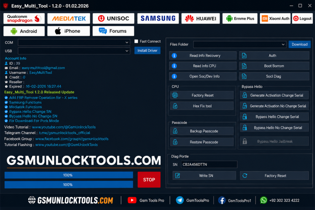Click the Bypass Hello Change Serial lock icon
This screenshot has width=315, height=210.
point(245,117)
